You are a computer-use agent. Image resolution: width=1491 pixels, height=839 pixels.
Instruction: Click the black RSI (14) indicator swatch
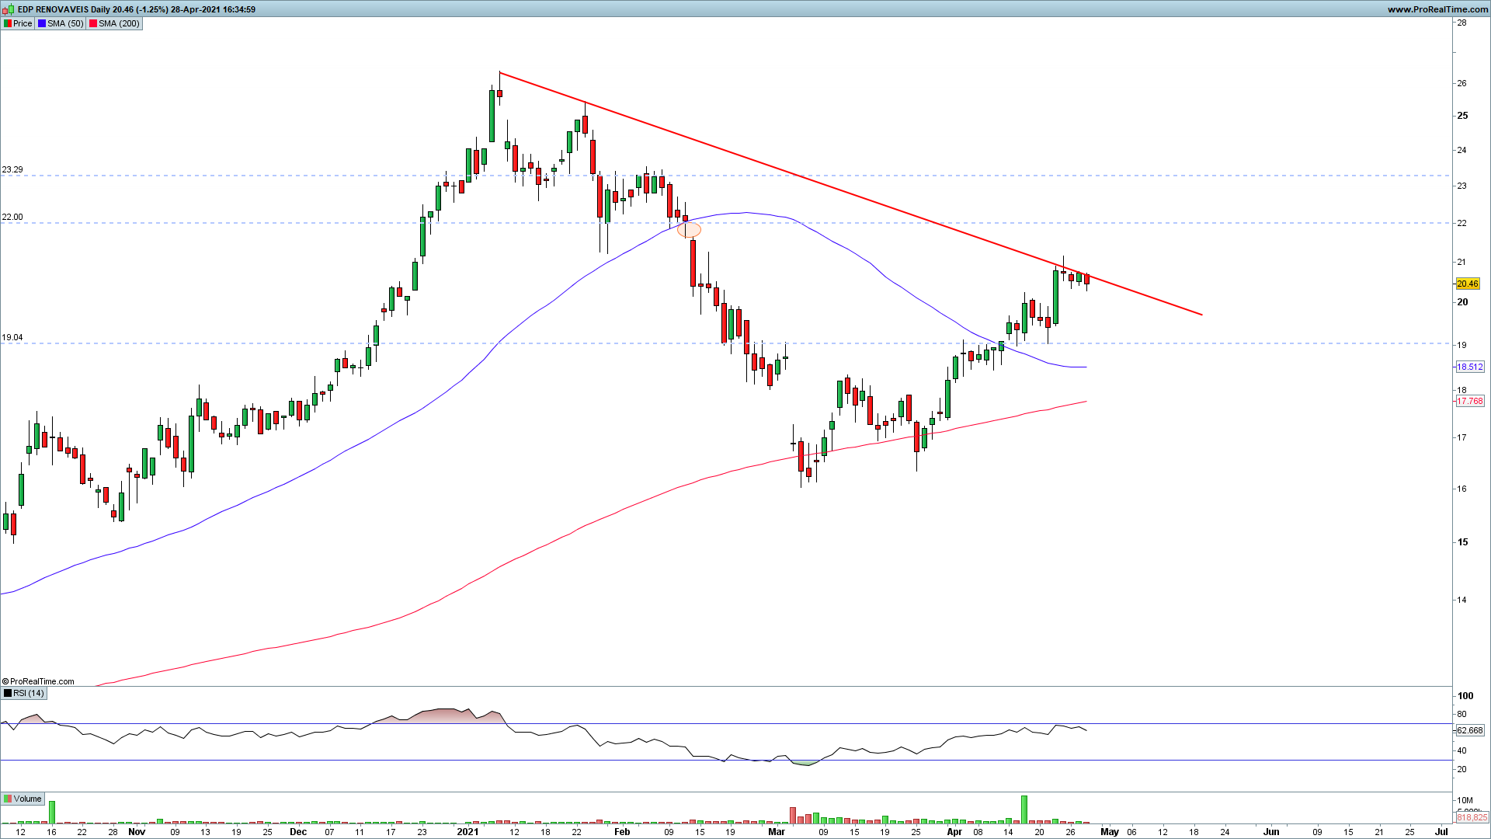(x=8, y=693)
